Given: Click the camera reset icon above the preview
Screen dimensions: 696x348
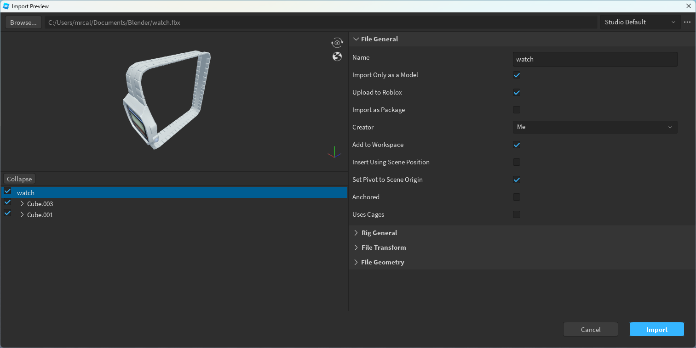Looking at the screenshot, I should pyautogui.click(x=337, y=42).
